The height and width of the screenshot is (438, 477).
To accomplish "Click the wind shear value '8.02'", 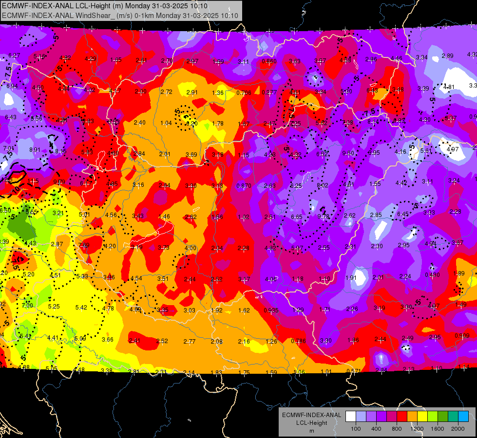I will click(323, 185).
